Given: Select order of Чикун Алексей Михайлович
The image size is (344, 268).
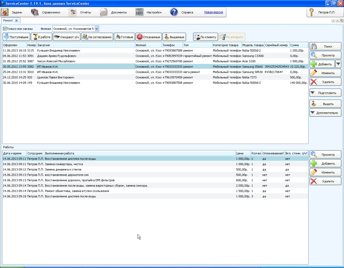Looking at the screenshot, I should (x=155, y=61).
